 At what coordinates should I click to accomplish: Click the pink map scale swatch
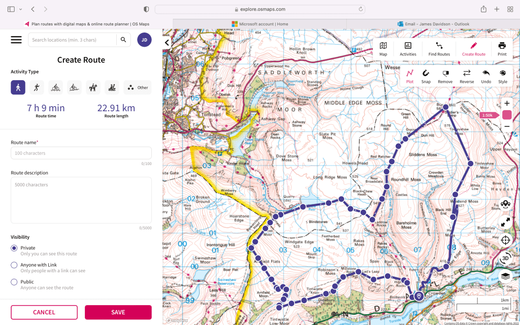coord(507,115)
